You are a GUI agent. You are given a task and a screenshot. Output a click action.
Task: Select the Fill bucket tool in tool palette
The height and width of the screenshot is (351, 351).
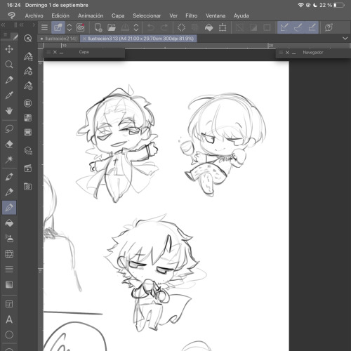(x=9, y=223)
